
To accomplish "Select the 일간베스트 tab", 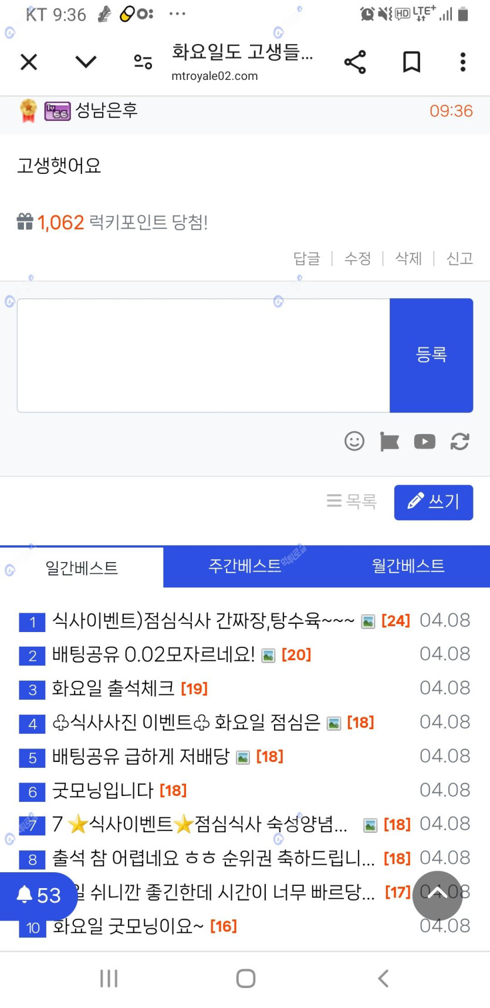I will (82, 567).
